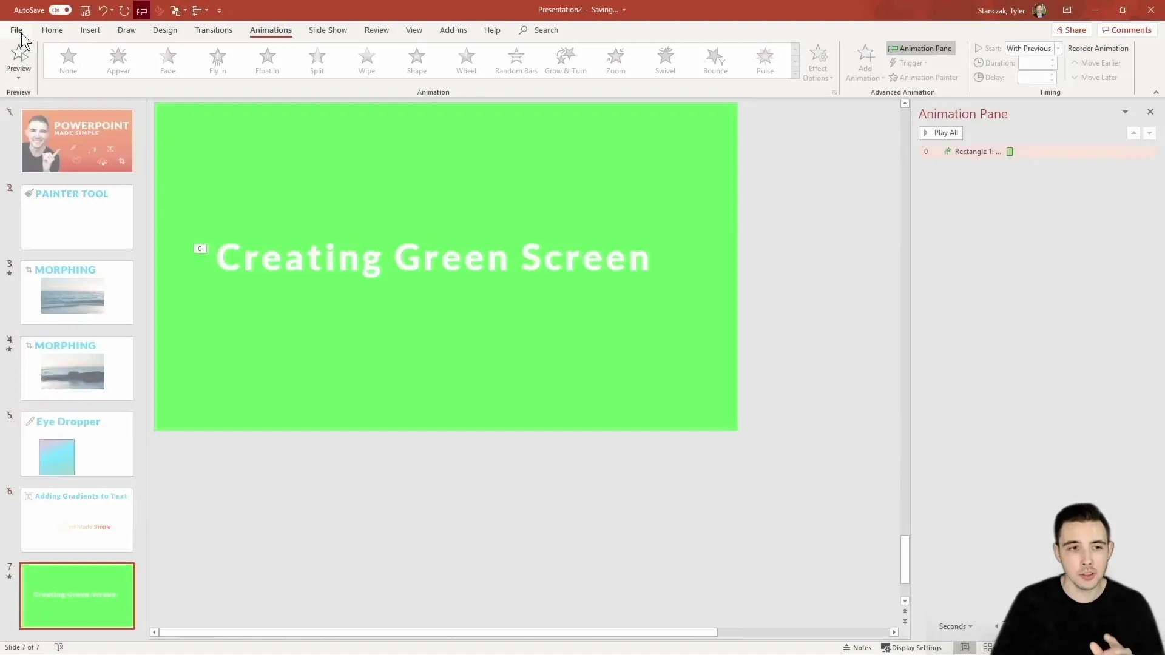1165x655 pixels.
Task: Switch to the Home tab
Action: click(52, 30)
